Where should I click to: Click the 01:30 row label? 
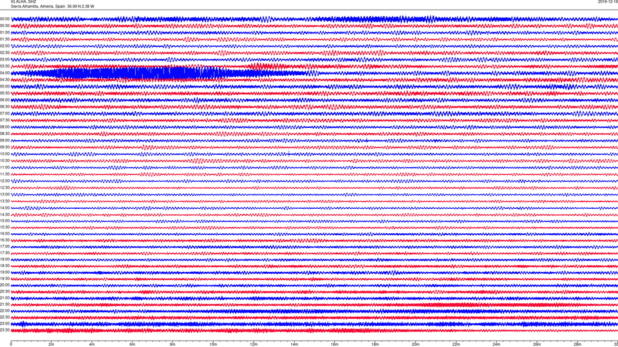(5, 39)
